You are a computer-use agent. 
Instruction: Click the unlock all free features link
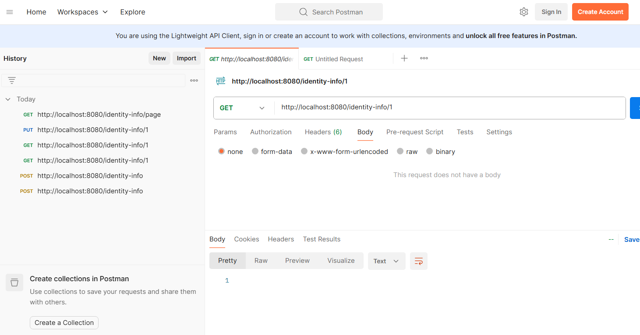coord(521,36)
